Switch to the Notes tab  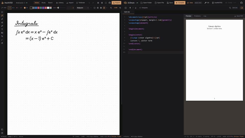click(x=37, y=3)
